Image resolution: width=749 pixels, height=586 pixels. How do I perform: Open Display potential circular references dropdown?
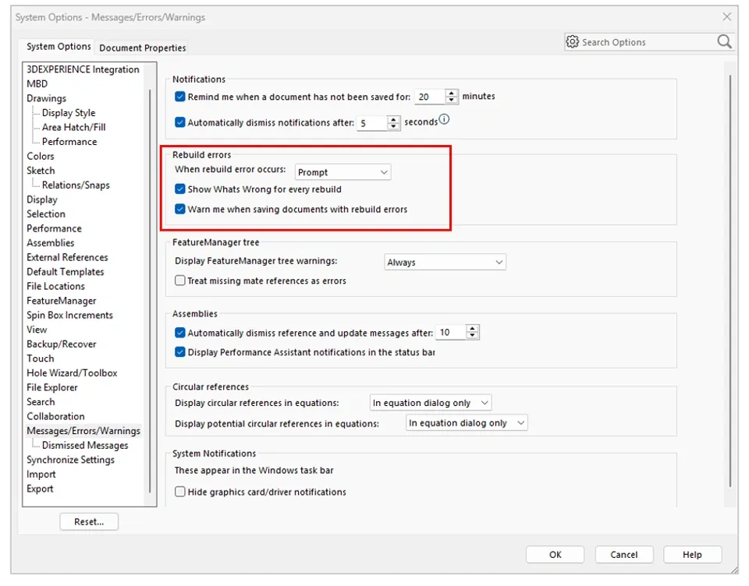pos(467,423)
